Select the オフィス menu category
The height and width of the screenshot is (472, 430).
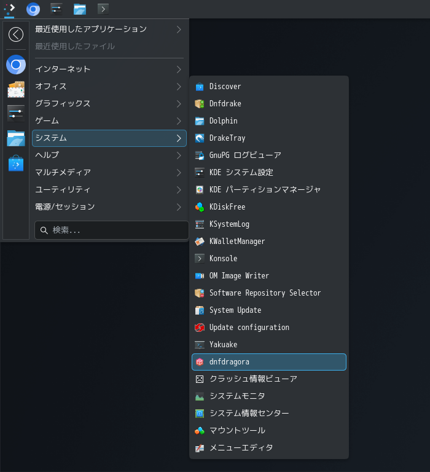coord(109,87)
